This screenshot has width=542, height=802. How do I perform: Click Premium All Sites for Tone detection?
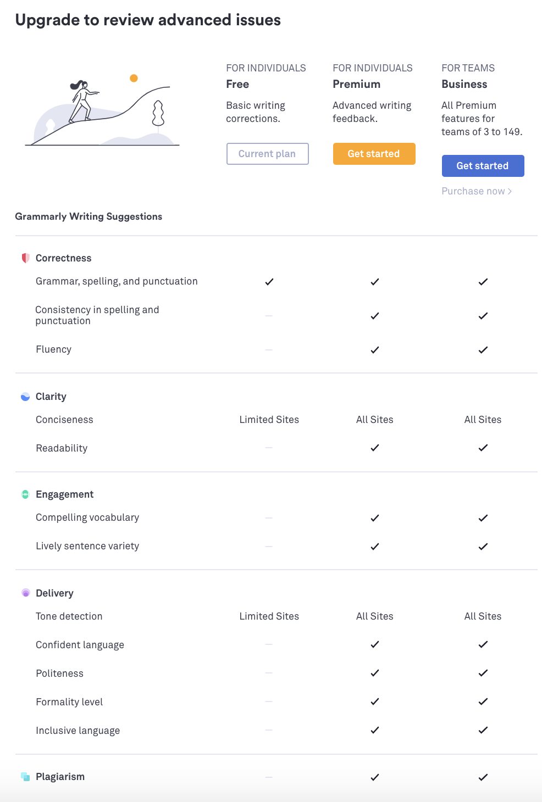tap(375, 616)
